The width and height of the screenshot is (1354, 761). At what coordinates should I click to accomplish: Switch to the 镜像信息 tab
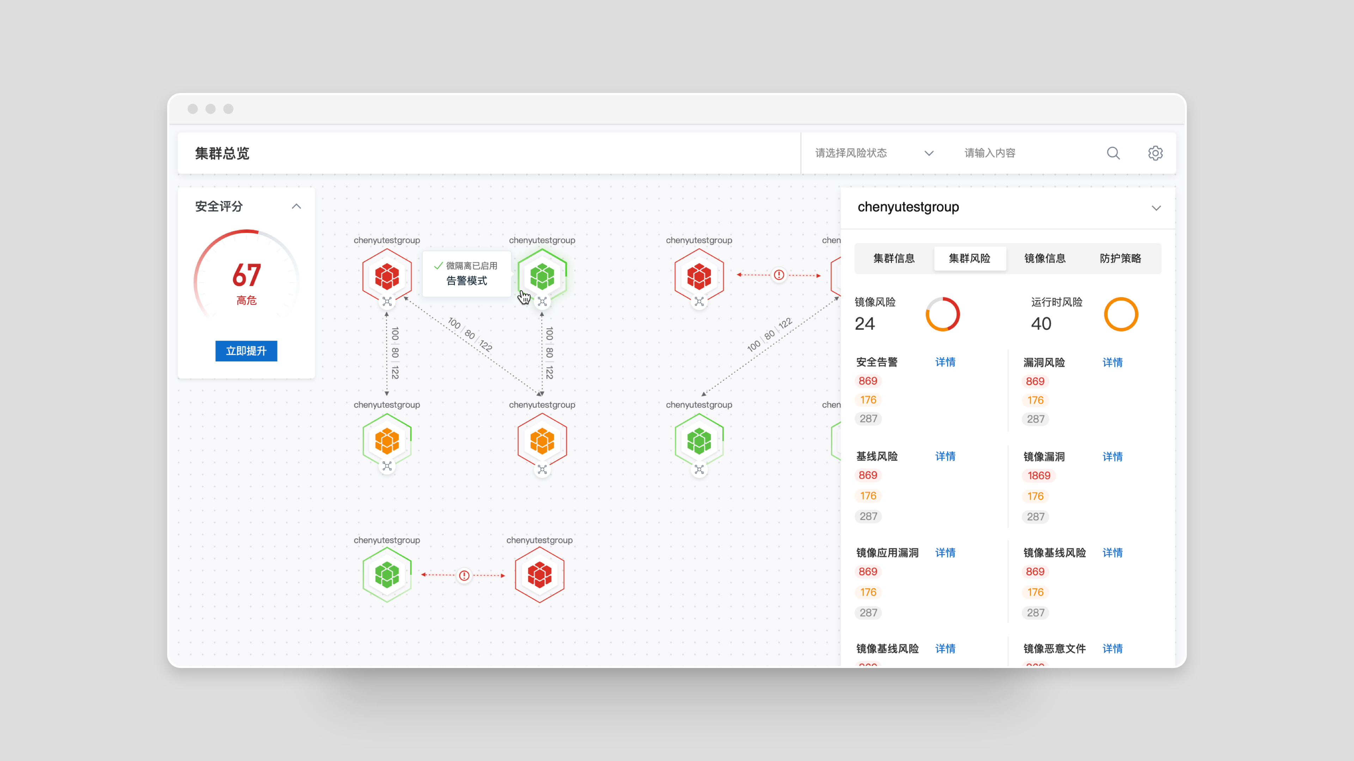[1044, 258]
